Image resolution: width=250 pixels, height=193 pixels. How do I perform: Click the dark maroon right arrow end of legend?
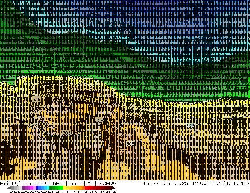114,188
